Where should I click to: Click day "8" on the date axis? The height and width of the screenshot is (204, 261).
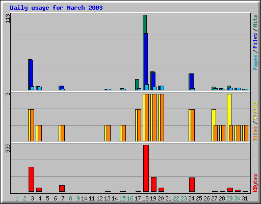point(70,198)
